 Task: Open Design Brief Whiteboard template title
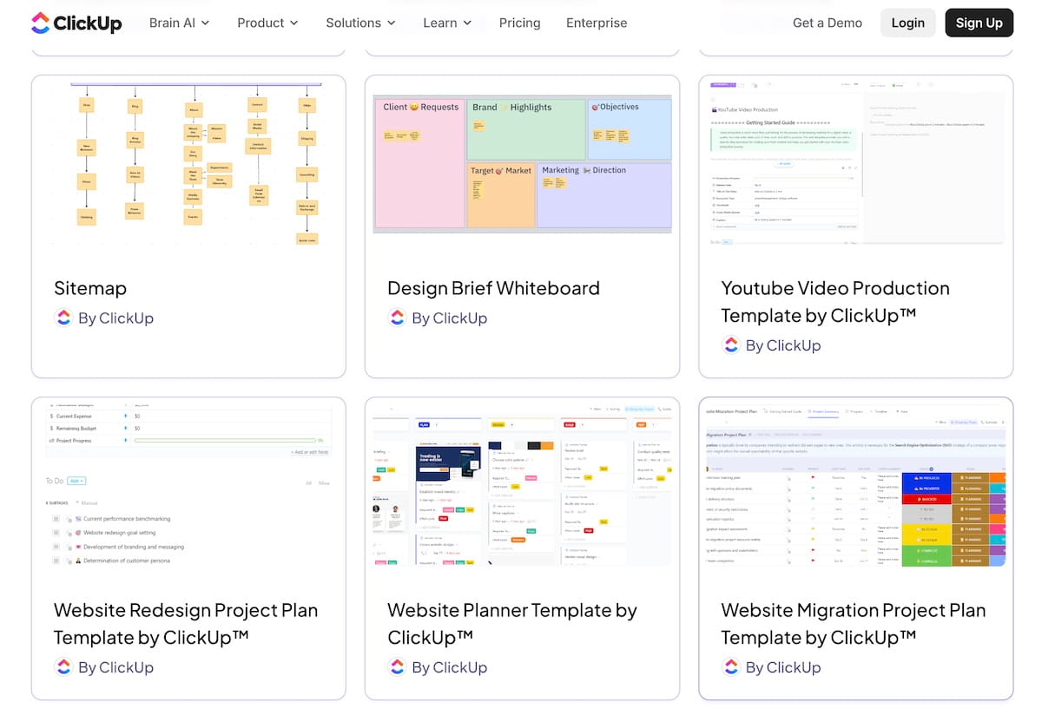493,288
